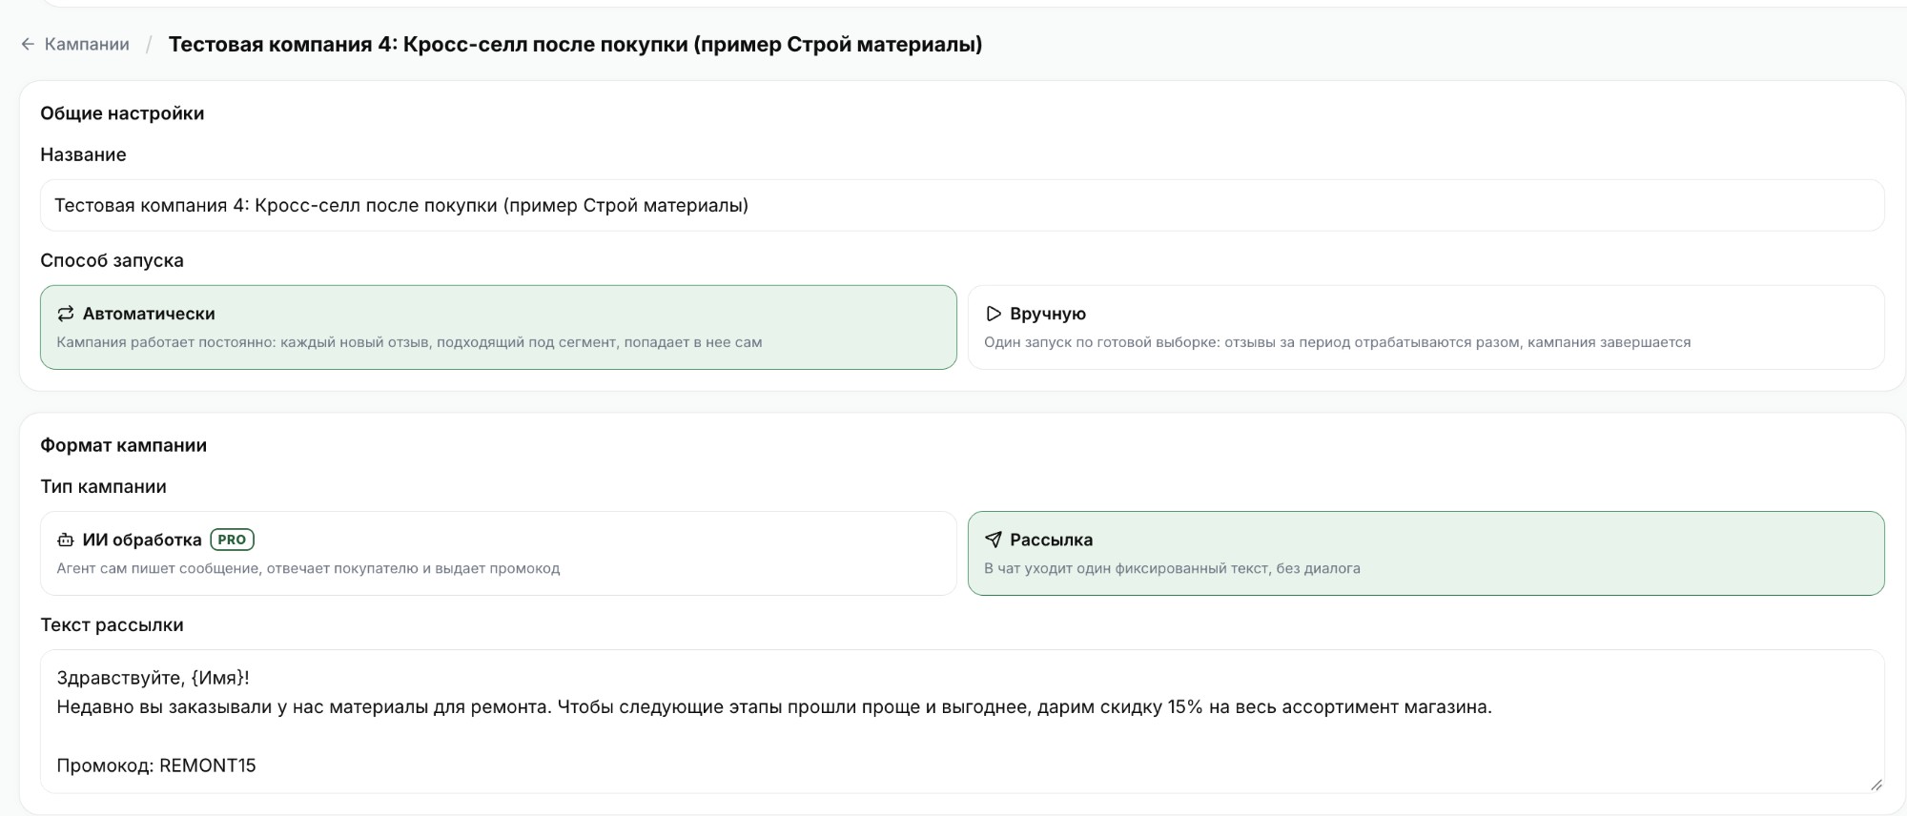
Task: Click the paper plane icon beside Рассылка
Action: tap(993, 540)
